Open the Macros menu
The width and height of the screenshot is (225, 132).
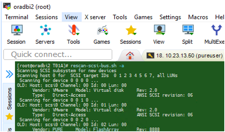[198, 17]
